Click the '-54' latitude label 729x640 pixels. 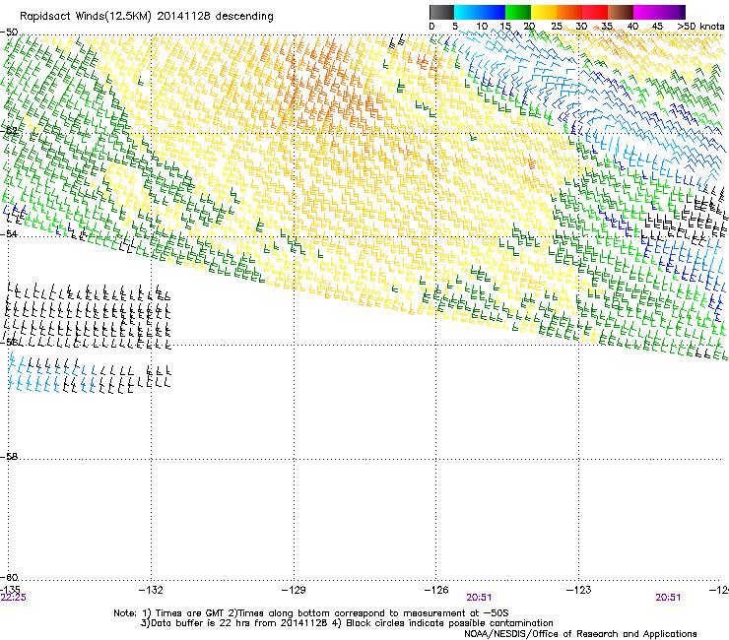tap(9, 233)
